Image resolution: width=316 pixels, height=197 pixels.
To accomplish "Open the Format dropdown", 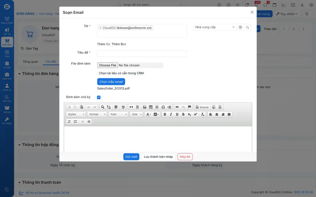I will 97,115.
